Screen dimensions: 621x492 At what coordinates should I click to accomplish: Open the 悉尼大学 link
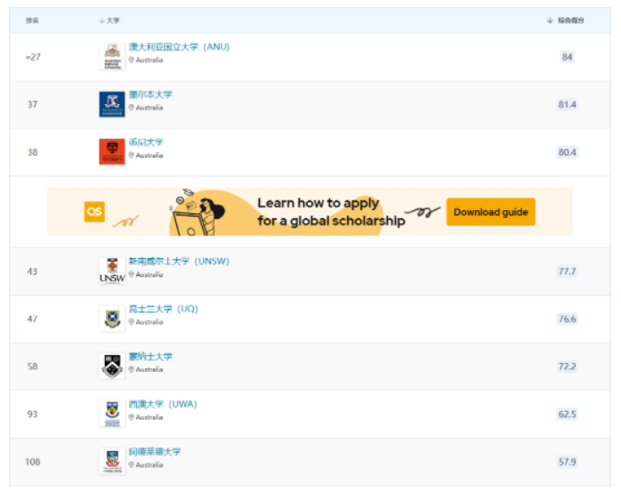[x=146, y=141]
